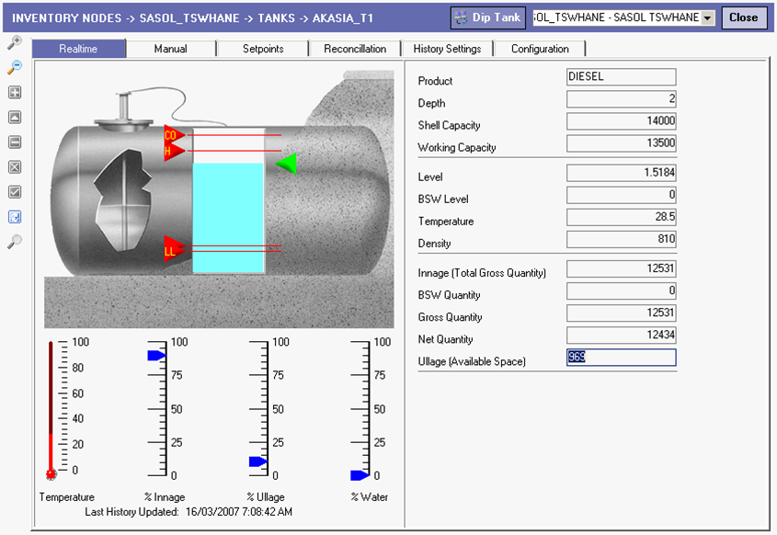
Task: Open the Manual tab
Action: [170, 49]
